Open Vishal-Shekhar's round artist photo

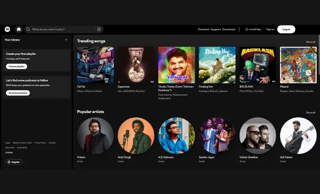click(x=258, y=136)
